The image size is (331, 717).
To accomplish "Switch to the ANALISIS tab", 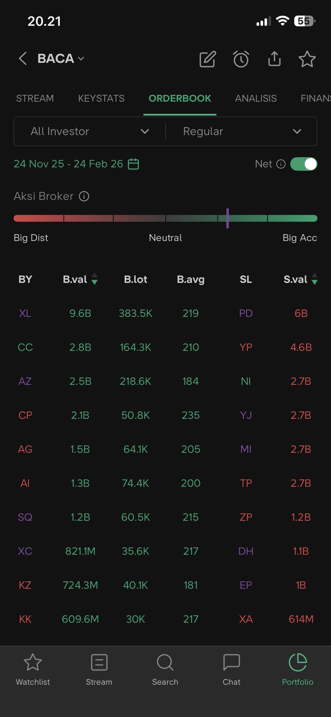I will (x=256, y=98).
